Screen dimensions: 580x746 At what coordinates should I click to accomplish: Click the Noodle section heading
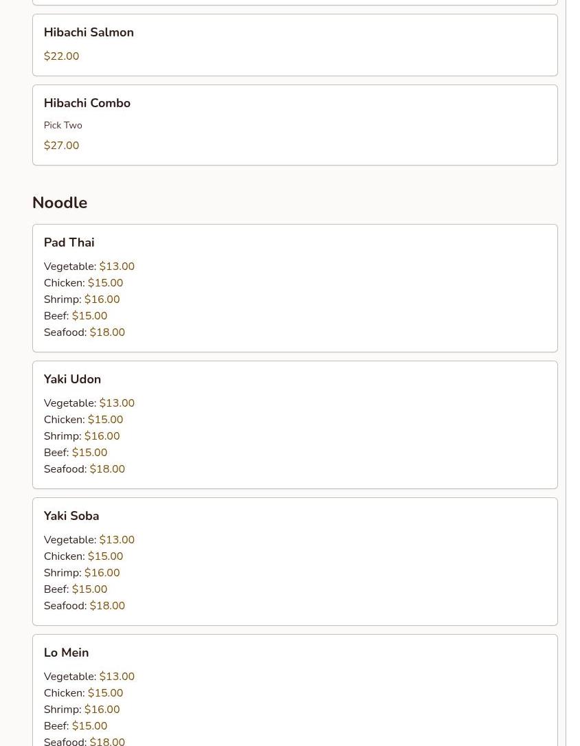60,203
